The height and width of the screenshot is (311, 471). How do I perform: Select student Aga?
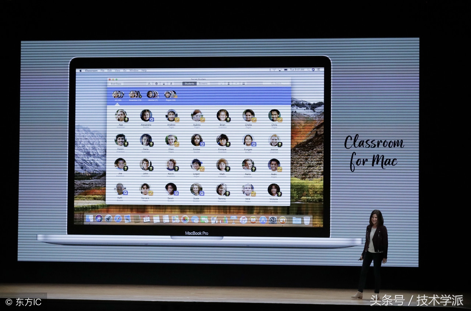pyautogui.click(x=121, y=118)
